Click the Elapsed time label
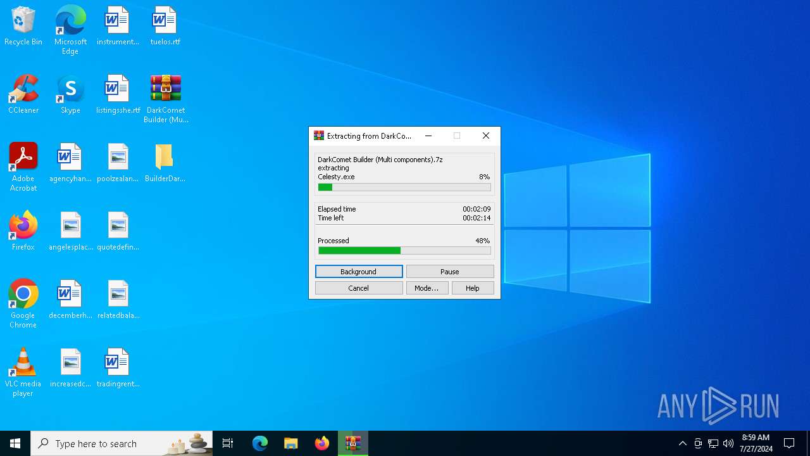Screen dimensions: 810x456 pos(337,209)
